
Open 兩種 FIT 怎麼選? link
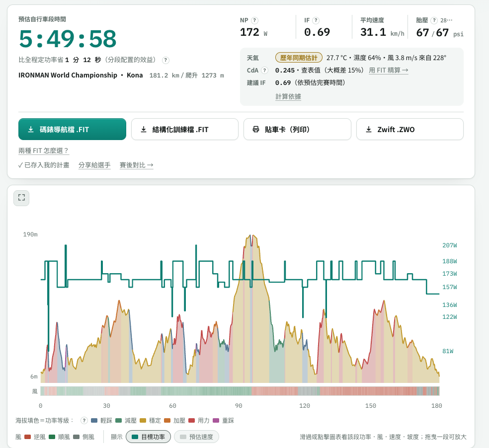pos(43,151)
